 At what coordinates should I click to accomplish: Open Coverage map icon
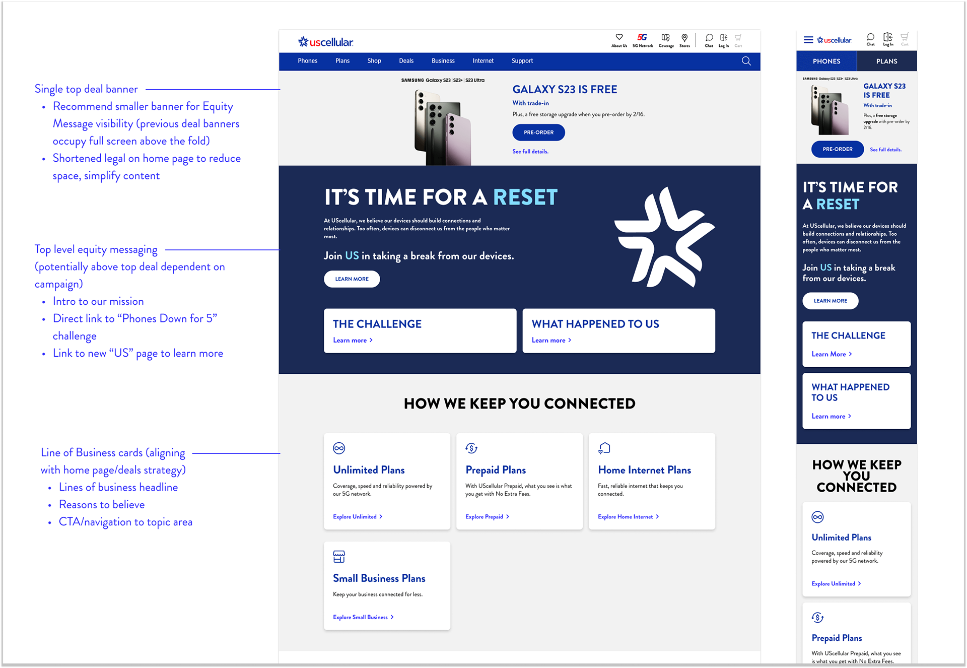coord(666,37)
